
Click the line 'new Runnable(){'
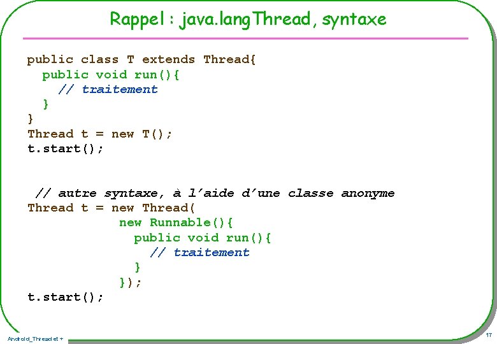coord(176,222)
